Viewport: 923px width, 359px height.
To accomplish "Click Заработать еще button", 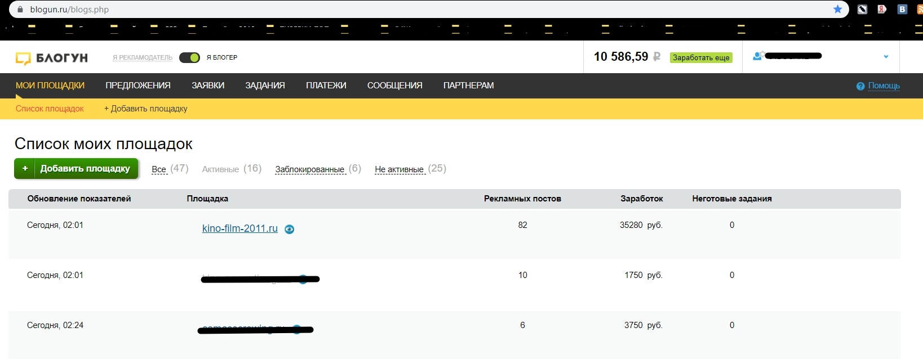I will [701, 57].
